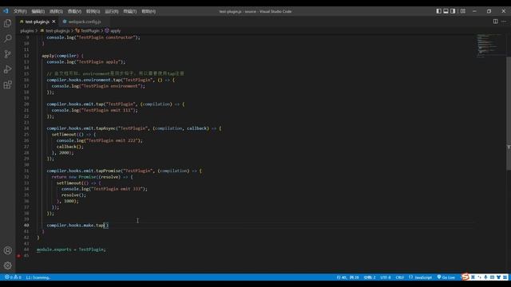Open the 选择(S) menu
Image resolution: width=511 pixels, height=287 pixels.
pyautogui.click(x=56, y=11)
